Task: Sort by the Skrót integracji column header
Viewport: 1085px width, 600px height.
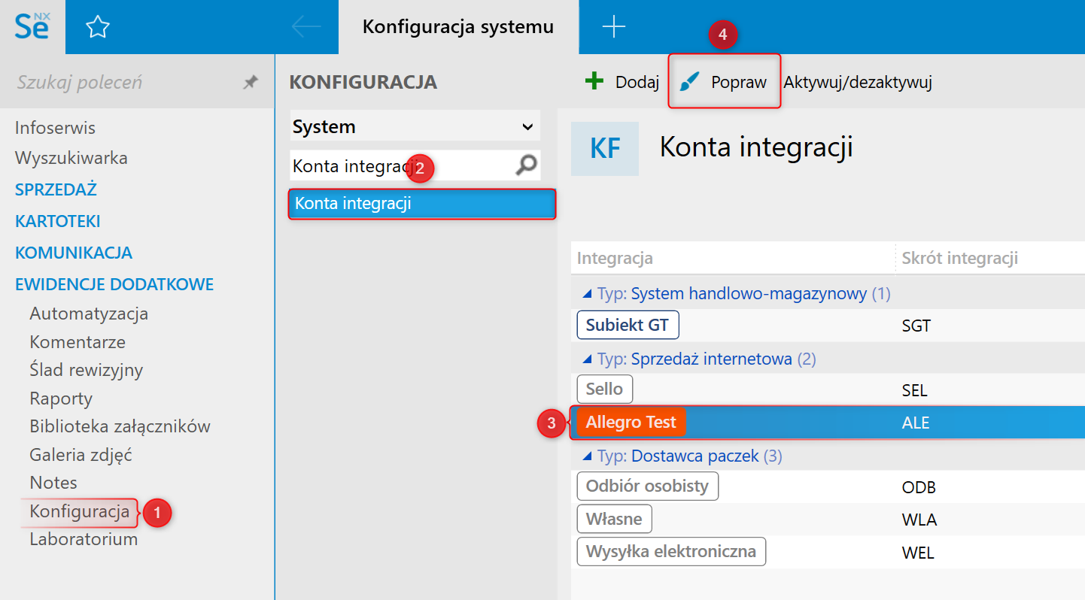Action: point(959,258)
